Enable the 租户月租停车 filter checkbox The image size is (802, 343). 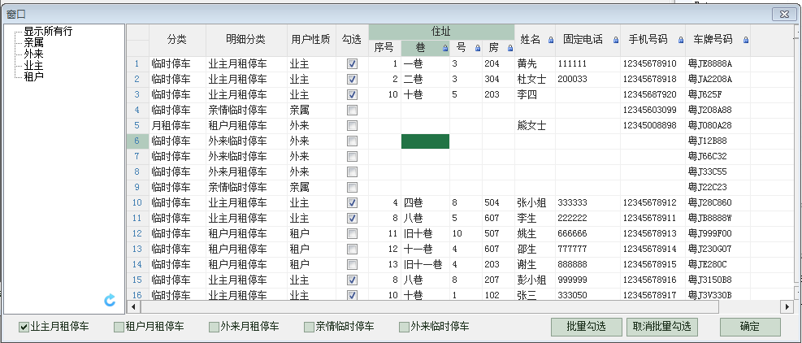[119, 327]
